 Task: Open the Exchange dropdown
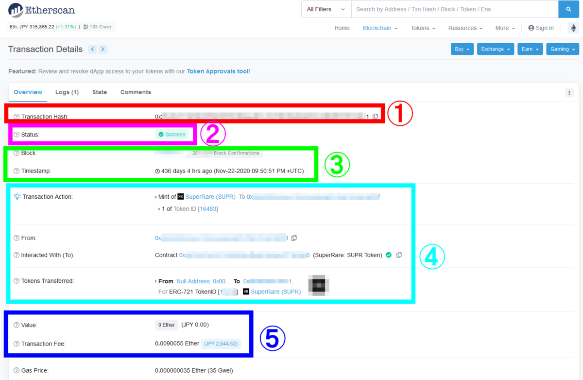pyautogui.click(x=495, y=49)
